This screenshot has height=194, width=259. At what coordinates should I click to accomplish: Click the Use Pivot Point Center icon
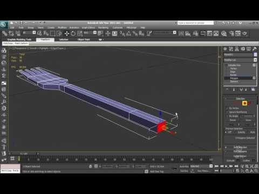coord(100,33)
